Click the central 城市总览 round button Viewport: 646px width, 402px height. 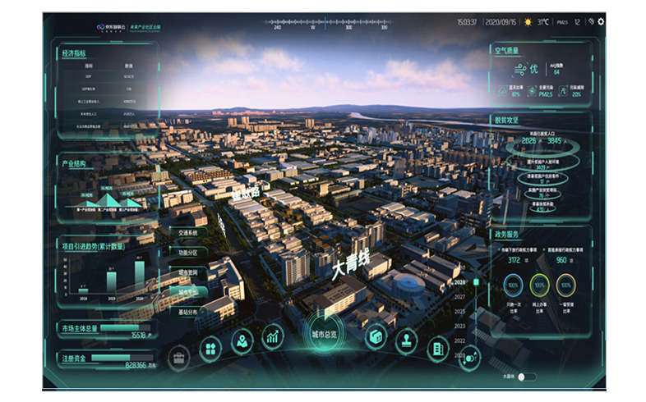325,334
